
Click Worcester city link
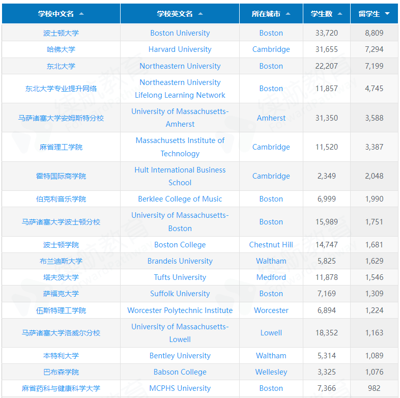(x=271, y=310)
